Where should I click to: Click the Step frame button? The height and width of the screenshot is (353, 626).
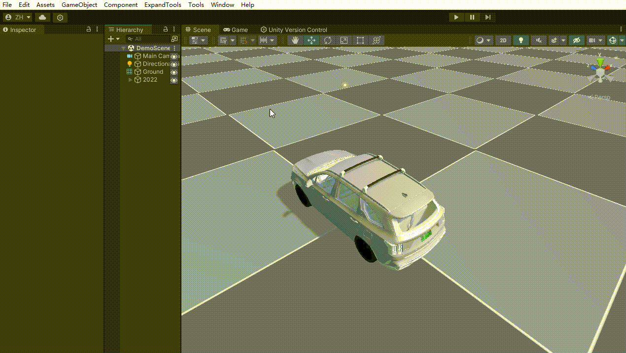click(488, 17)
